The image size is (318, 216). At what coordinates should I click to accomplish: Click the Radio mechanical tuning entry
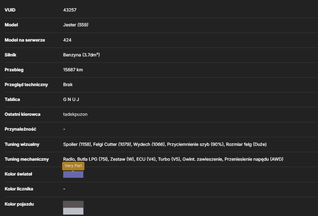(x=69, y=159)
